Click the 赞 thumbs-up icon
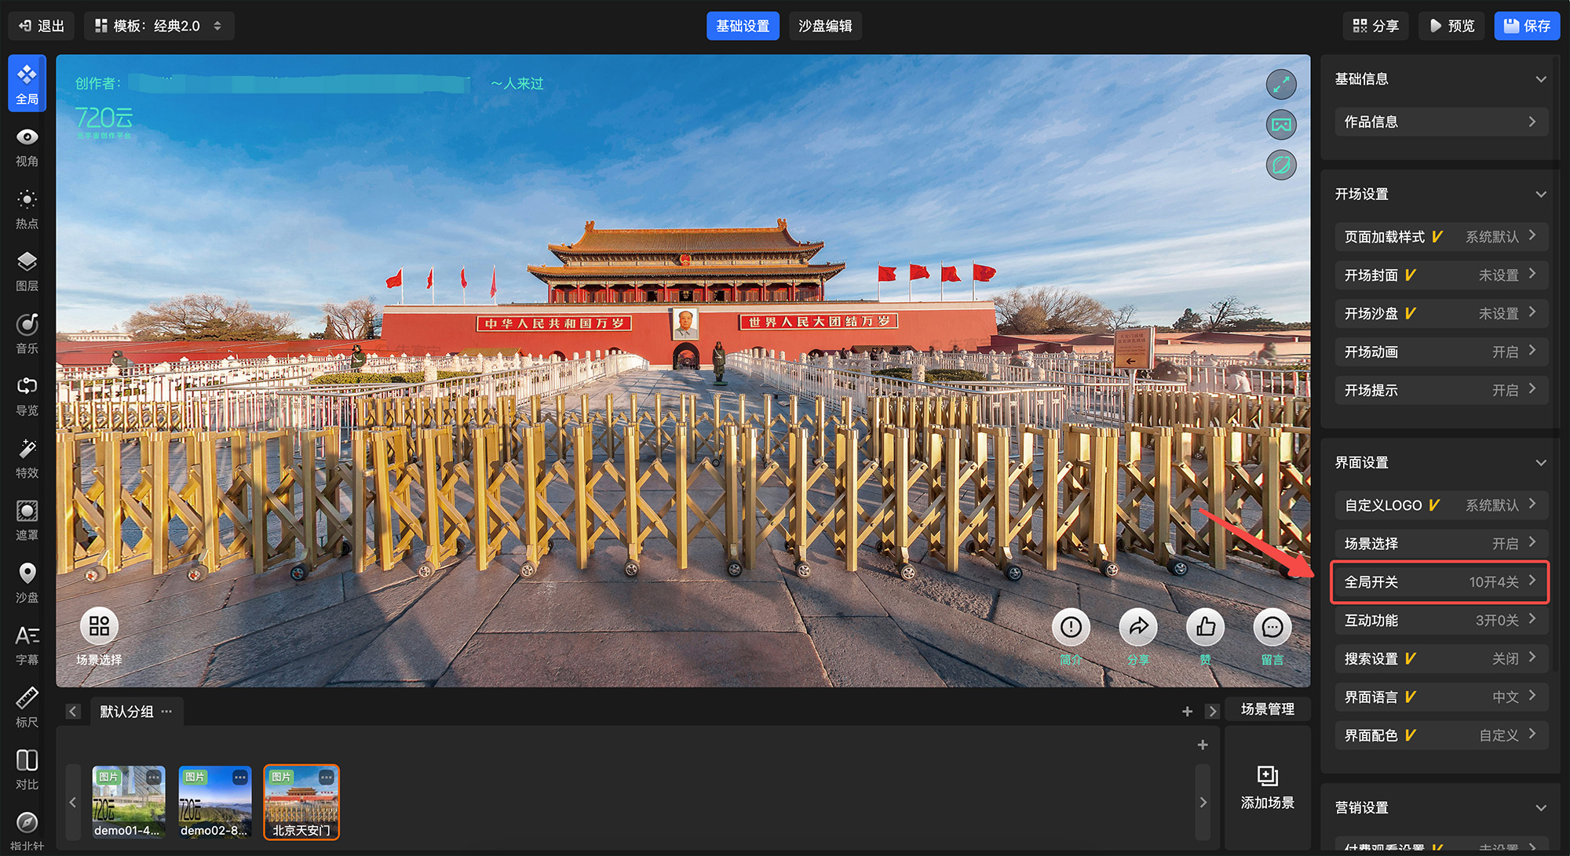Image resolution: width=1570 pixels, height=856 pixels. point(1205,627)
